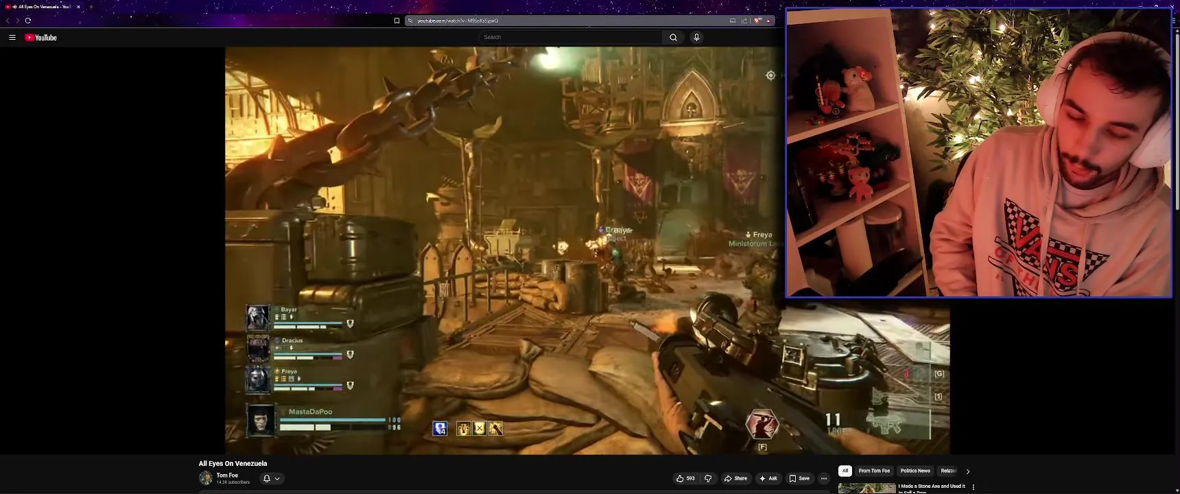Reload the page with the refresh icon
The height and width of the screenshot is (494, 1180).
[x=28, y=21]
